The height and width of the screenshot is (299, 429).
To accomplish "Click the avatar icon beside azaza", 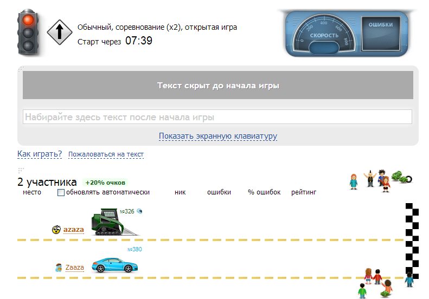I will [x=56, y=230].
